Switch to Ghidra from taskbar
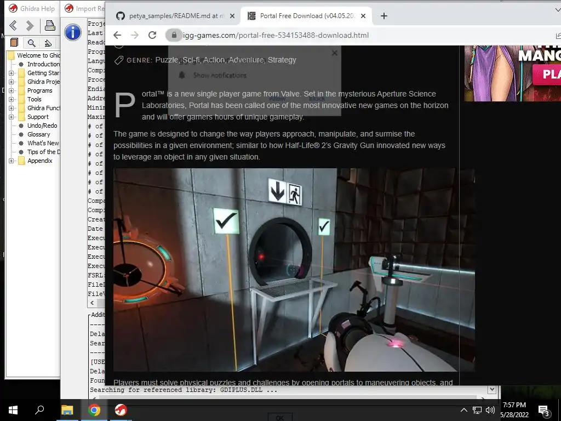The width and height of the screenshot is (561, 421). [121, 410]
